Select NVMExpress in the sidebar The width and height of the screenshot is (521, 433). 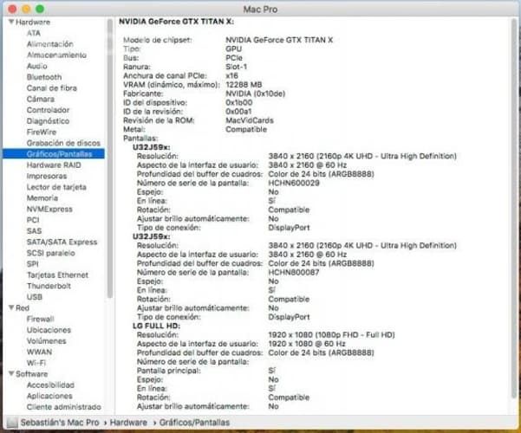[49, 209]
